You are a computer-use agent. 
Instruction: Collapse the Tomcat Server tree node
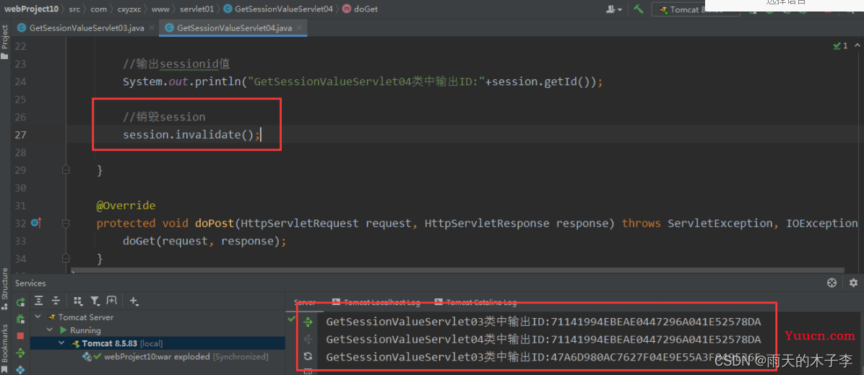[38, 317]
